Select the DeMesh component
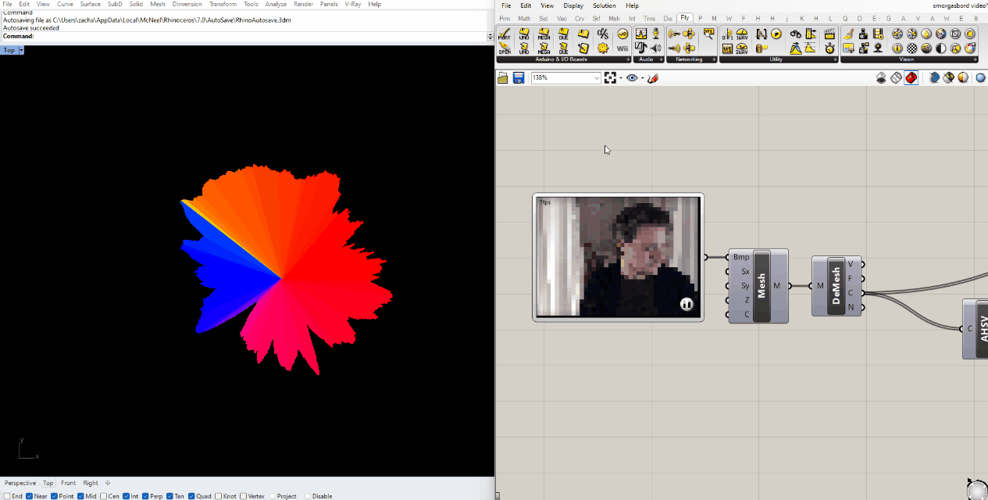 836,286
